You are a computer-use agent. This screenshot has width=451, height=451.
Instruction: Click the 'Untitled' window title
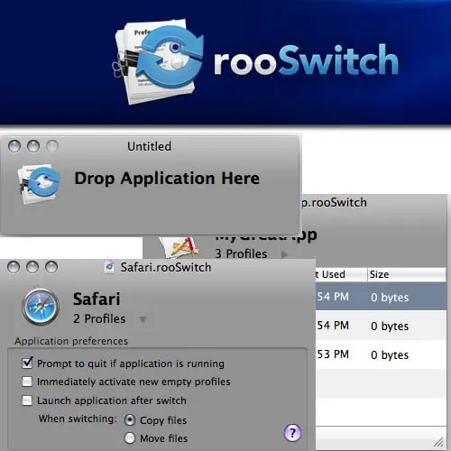pyautogui.click(x=149, y=146)
